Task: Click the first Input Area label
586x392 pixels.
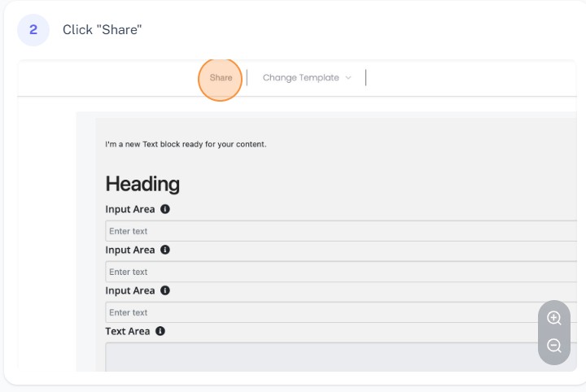Action: tap(130, 209)
